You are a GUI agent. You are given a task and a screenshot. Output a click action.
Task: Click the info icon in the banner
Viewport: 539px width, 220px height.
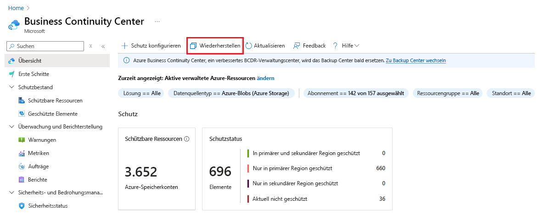point(126,60)
